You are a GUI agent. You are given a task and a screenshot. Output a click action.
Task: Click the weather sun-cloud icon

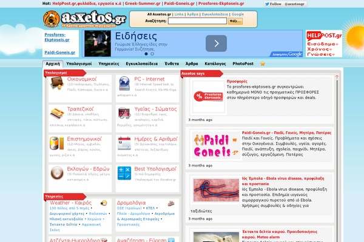(104, 203)
